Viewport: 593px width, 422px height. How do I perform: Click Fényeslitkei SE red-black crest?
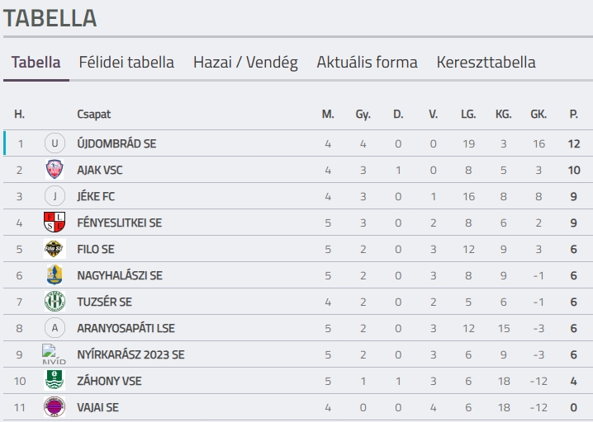[x=55, y=223]
